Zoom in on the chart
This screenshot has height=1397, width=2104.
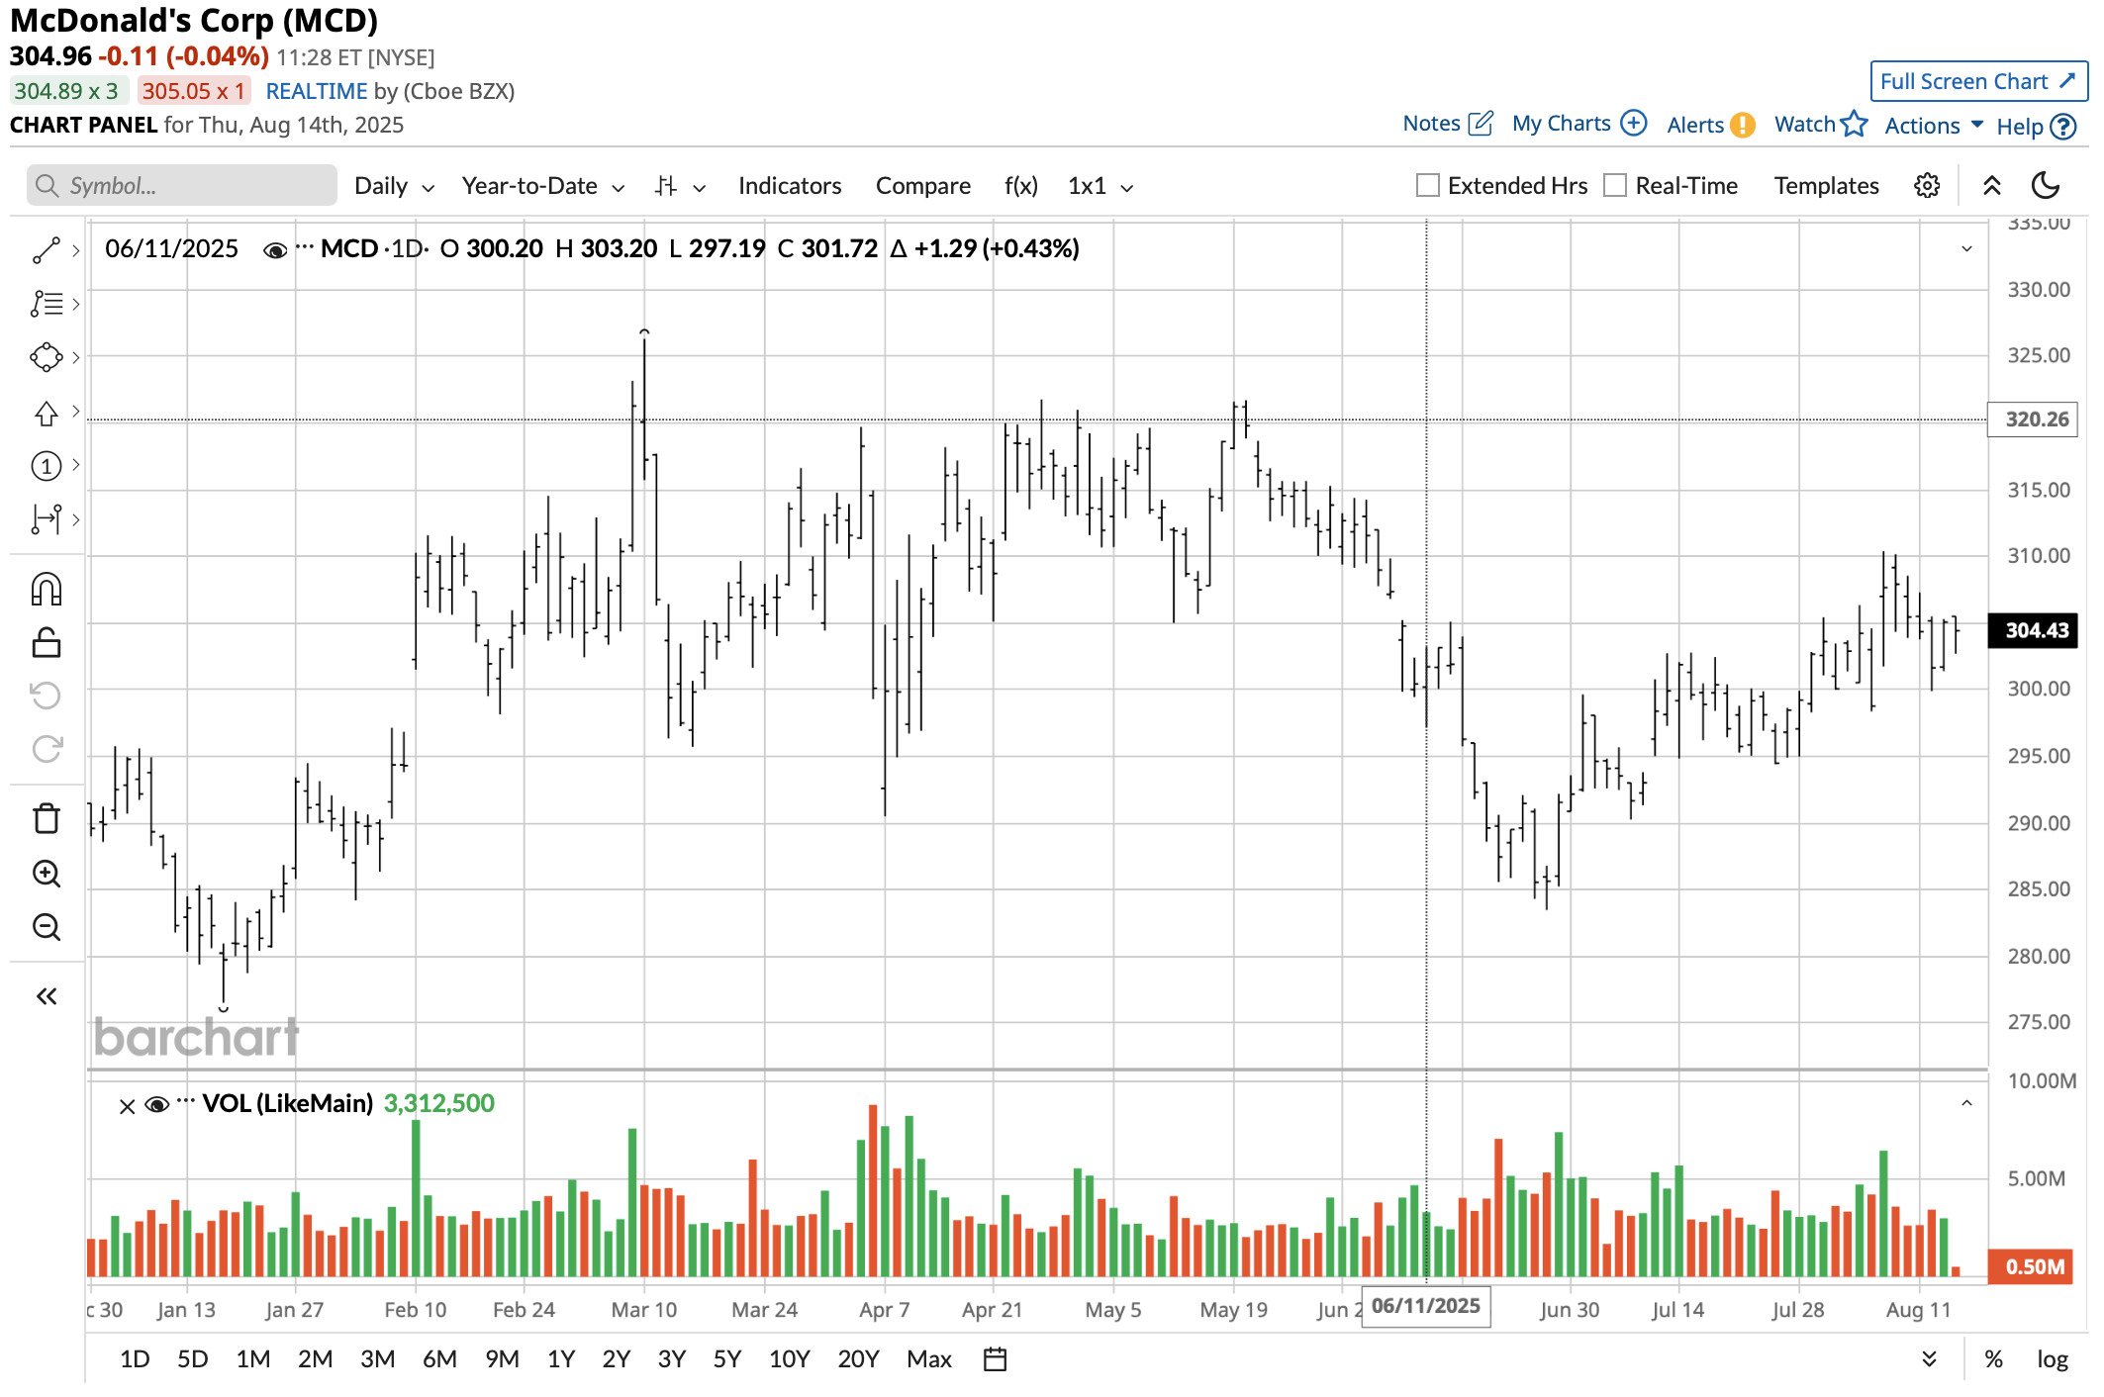[x=46, y=874]
